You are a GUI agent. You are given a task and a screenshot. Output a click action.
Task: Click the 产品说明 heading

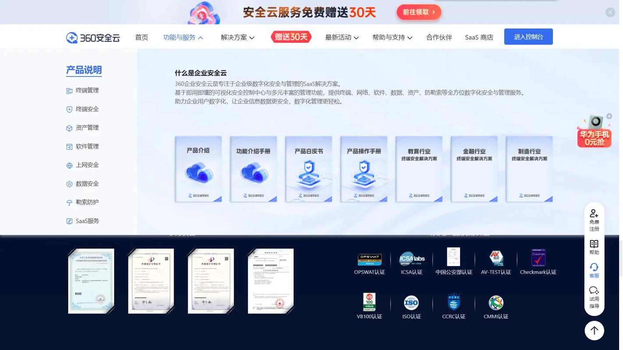84,70
